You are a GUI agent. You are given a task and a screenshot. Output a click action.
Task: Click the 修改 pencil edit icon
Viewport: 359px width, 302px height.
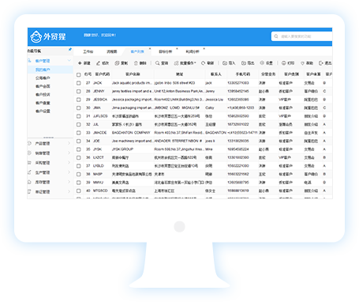pyautogui.click(x=98, y=63)
